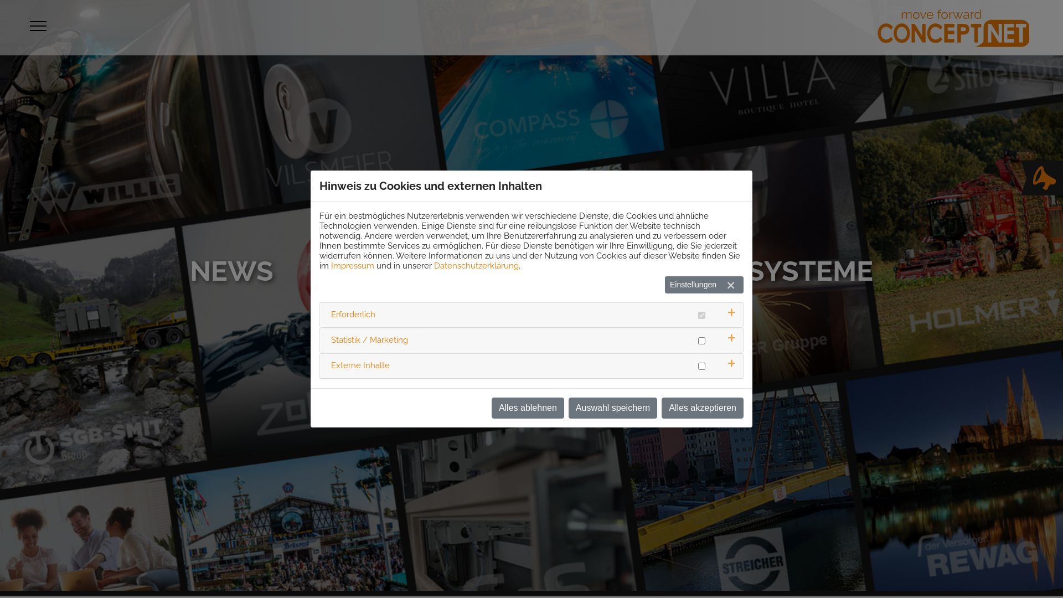Image resolution: width=1063 pixels, height=598 pixels.
Task: Open the NEWS section heading
Action: [x=232, y=271]
